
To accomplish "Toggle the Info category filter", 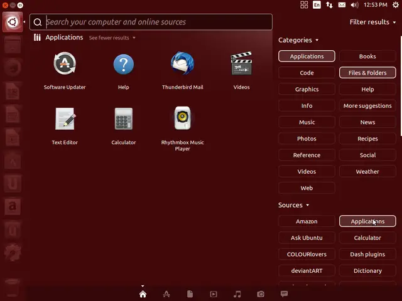I will [x=307, y=106].
